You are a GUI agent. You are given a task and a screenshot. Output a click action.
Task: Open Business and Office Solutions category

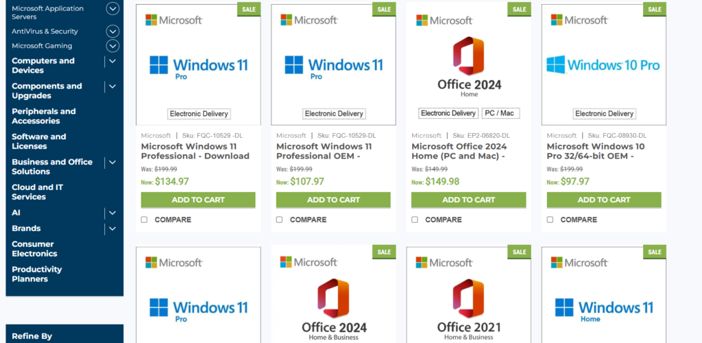point(52,167)
